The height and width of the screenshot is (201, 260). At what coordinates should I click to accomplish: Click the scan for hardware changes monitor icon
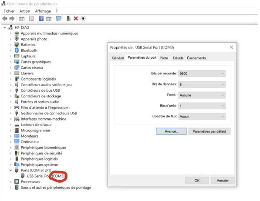(x=58, y=18)
